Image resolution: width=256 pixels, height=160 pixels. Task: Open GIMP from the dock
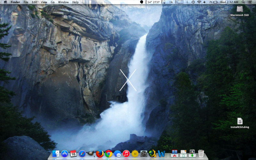[x=91, y=154]
